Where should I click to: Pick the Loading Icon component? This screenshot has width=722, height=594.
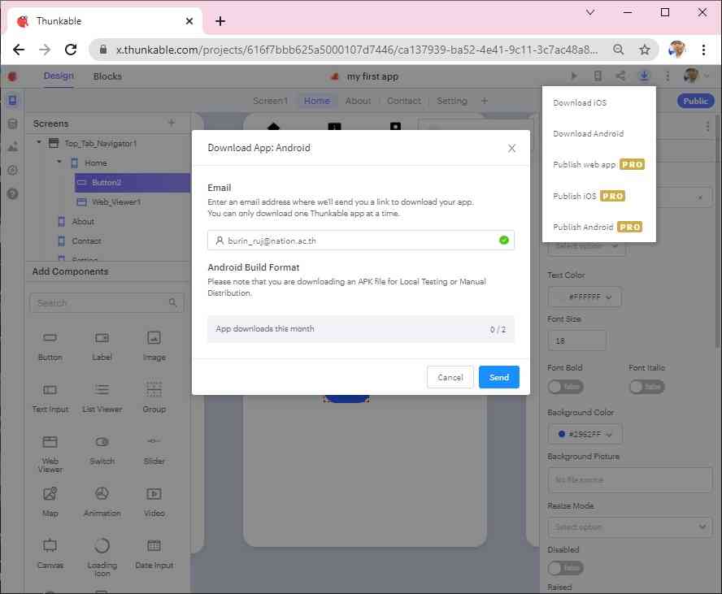pyautogui.click(x=102, y=557)
